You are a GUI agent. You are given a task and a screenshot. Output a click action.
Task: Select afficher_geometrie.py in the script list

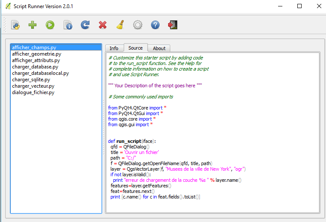coord(56,54)
